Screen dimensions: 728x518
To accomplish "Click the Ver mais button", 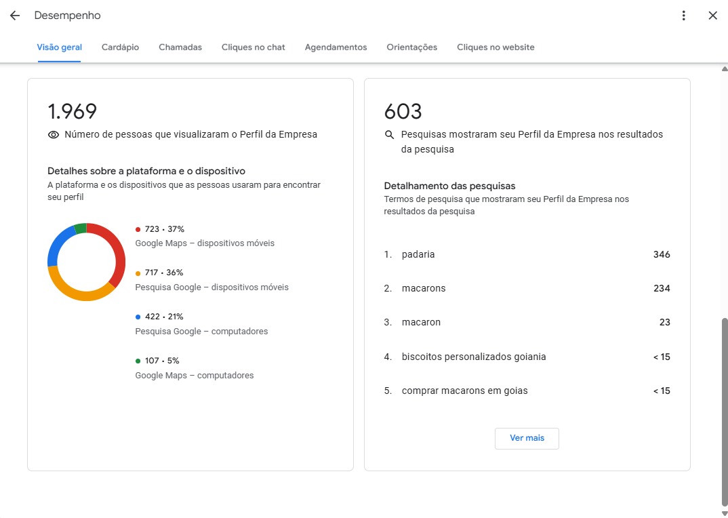I will [x=527, y=438].
